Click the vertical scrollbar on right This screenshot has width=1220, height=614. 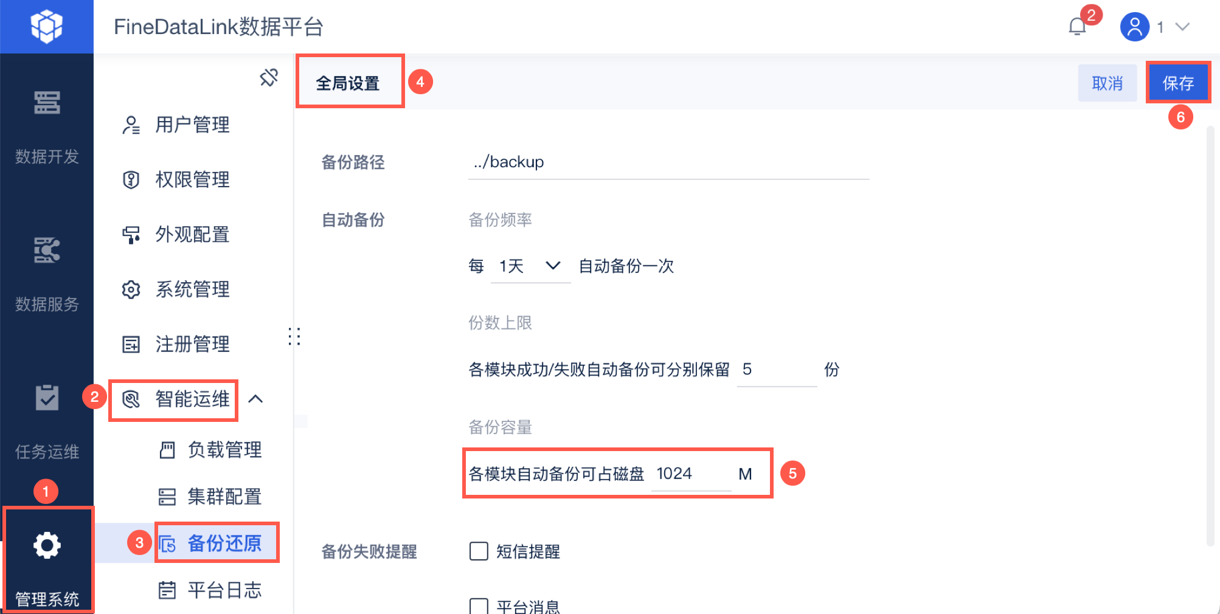coord(1210,334)
